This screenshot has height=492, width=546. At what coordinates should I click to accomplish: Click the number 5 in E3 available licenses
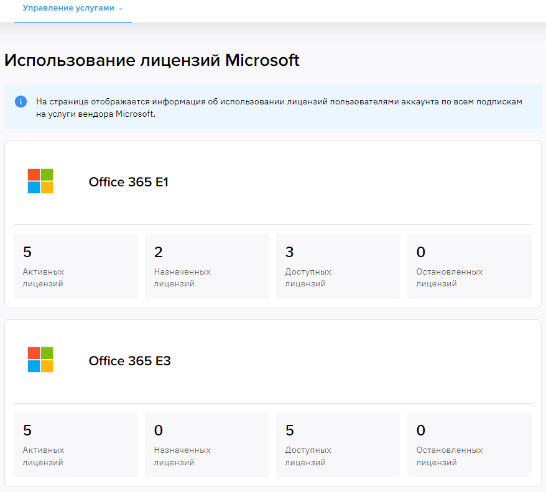[290, 430]
